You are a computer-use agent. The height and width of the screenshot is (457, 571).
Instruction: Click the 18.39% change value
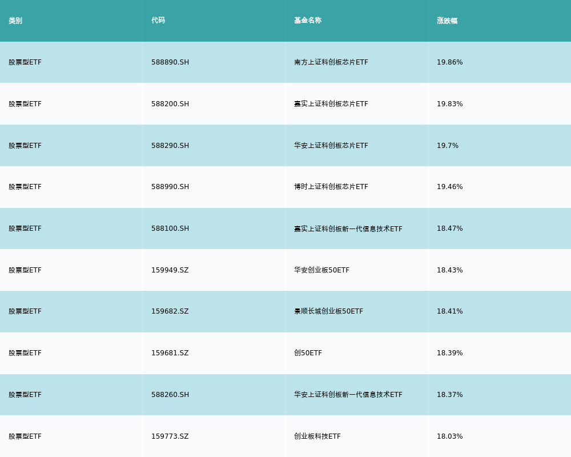tap(450, 353)
